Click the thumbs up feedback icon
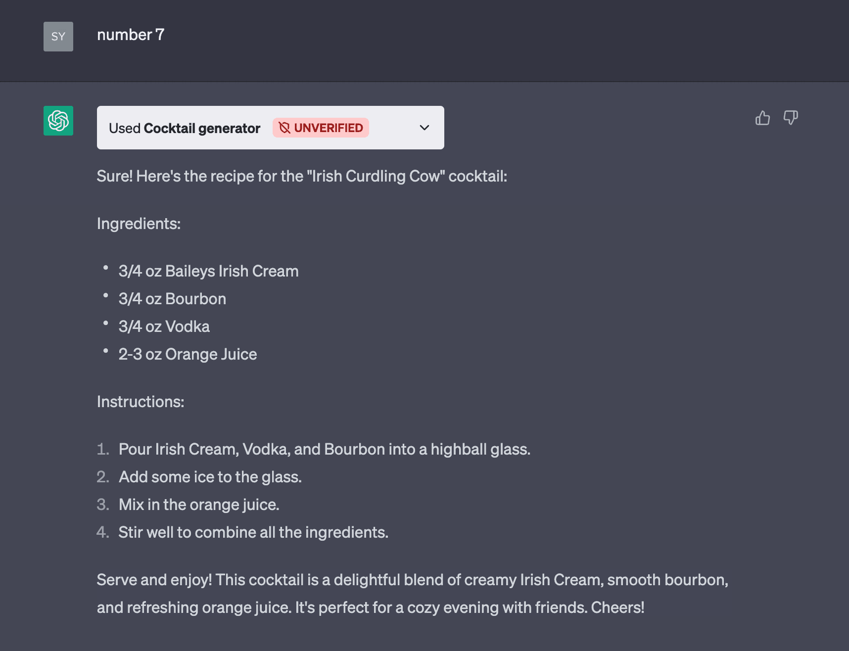849x651 pixels. (x=762, y=118)
